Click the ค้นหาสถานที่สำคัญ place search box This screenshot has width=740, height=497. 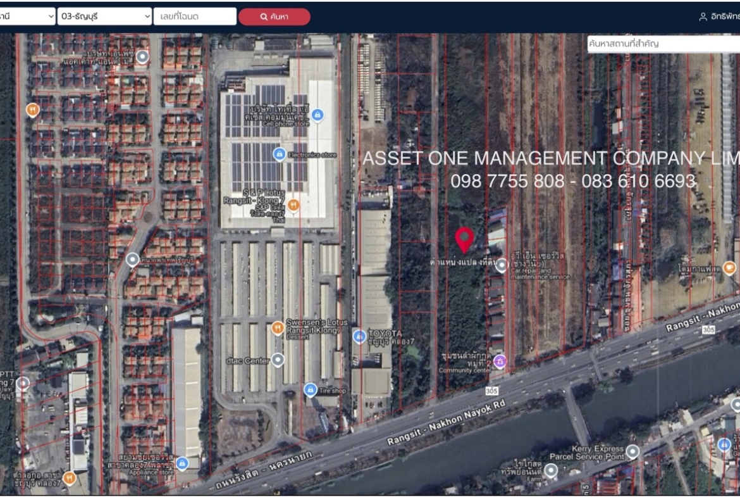click(x=663, y=44)
